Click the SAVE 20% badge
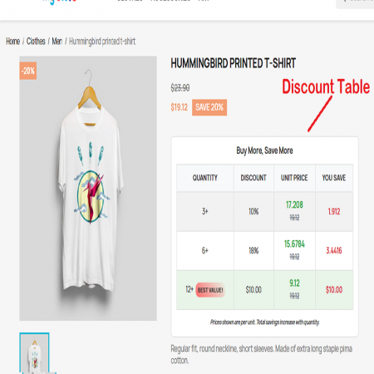This screenshot has height=374, width=374. [x=209, y=107]
